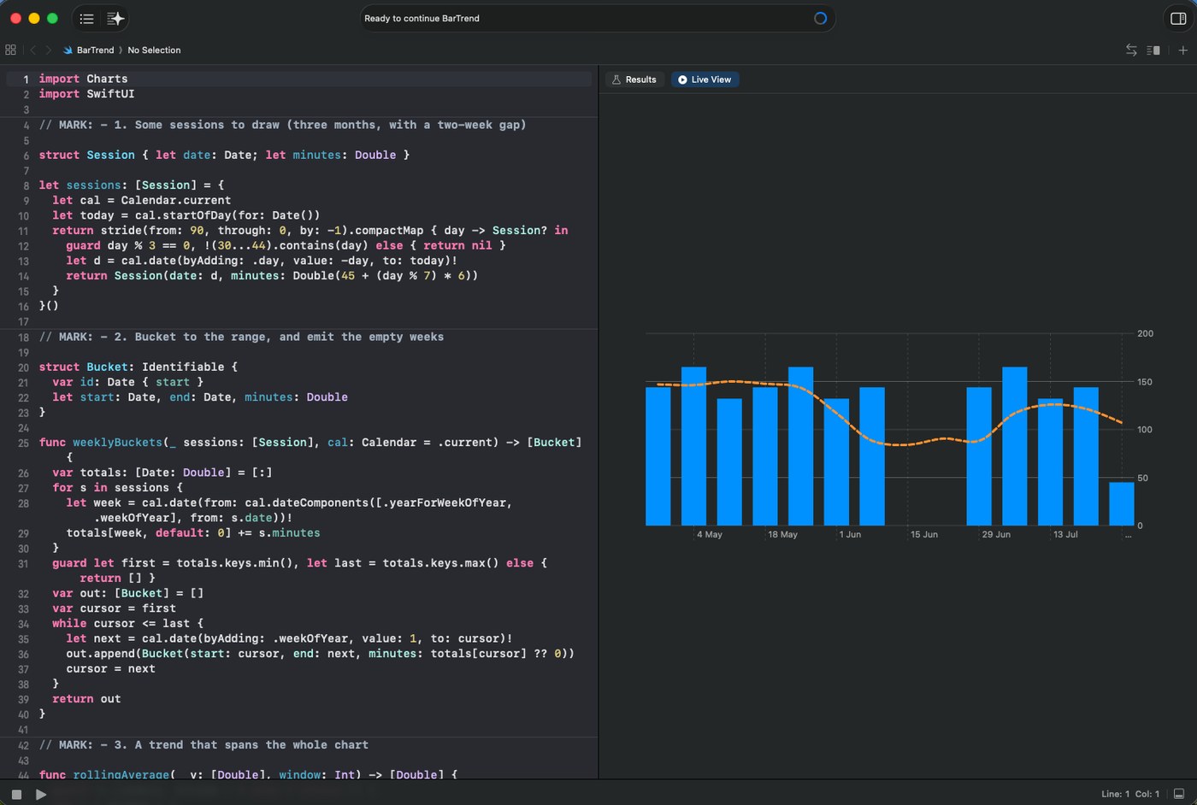Click the swap arrows review icon
Screen dimensions: 1197x805
pos(1131,50)
